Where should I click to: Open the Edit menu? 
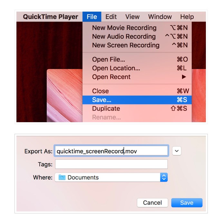[x=111, y=17]
